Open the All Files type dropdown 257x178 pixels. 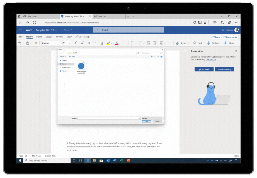point(152,118)
